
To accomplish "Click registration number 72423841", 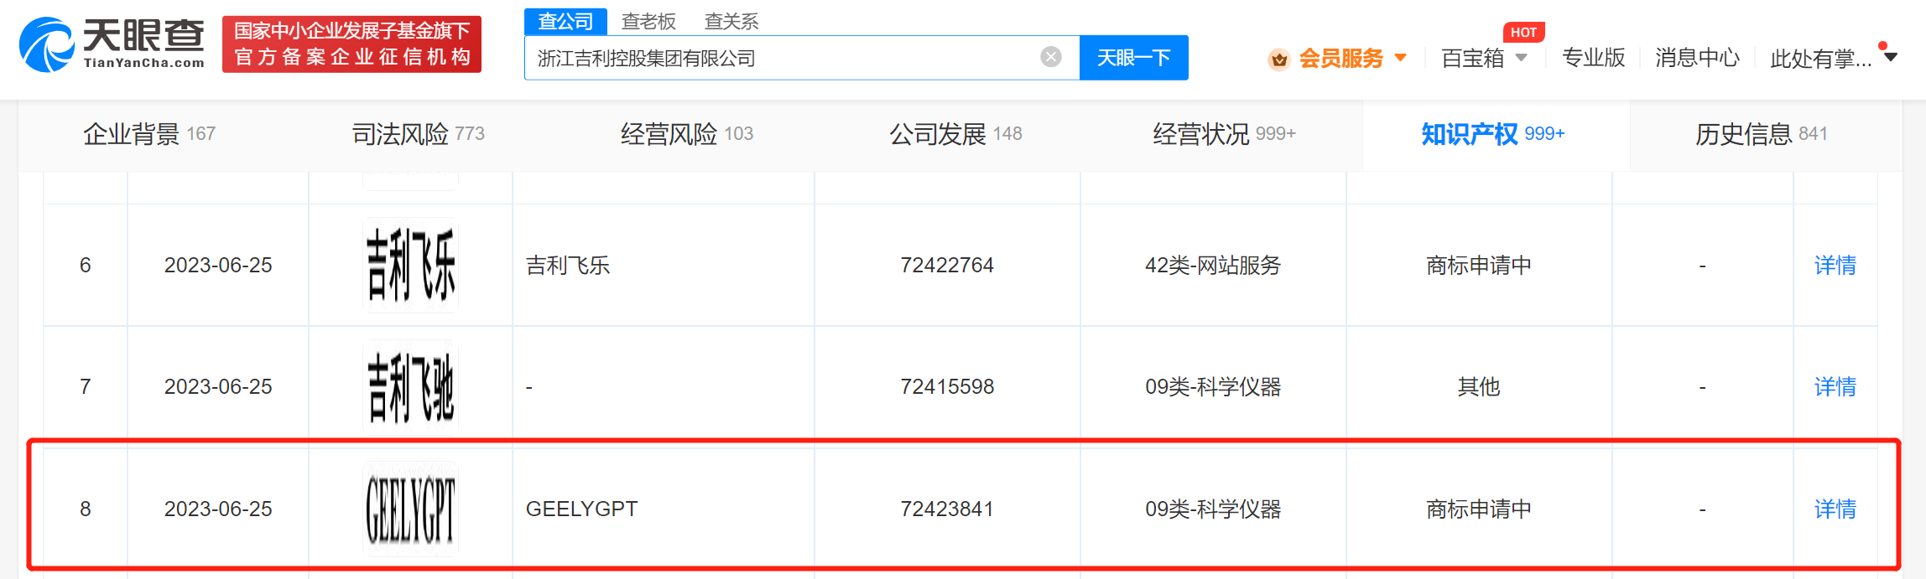I will click(x=947, y=509).
